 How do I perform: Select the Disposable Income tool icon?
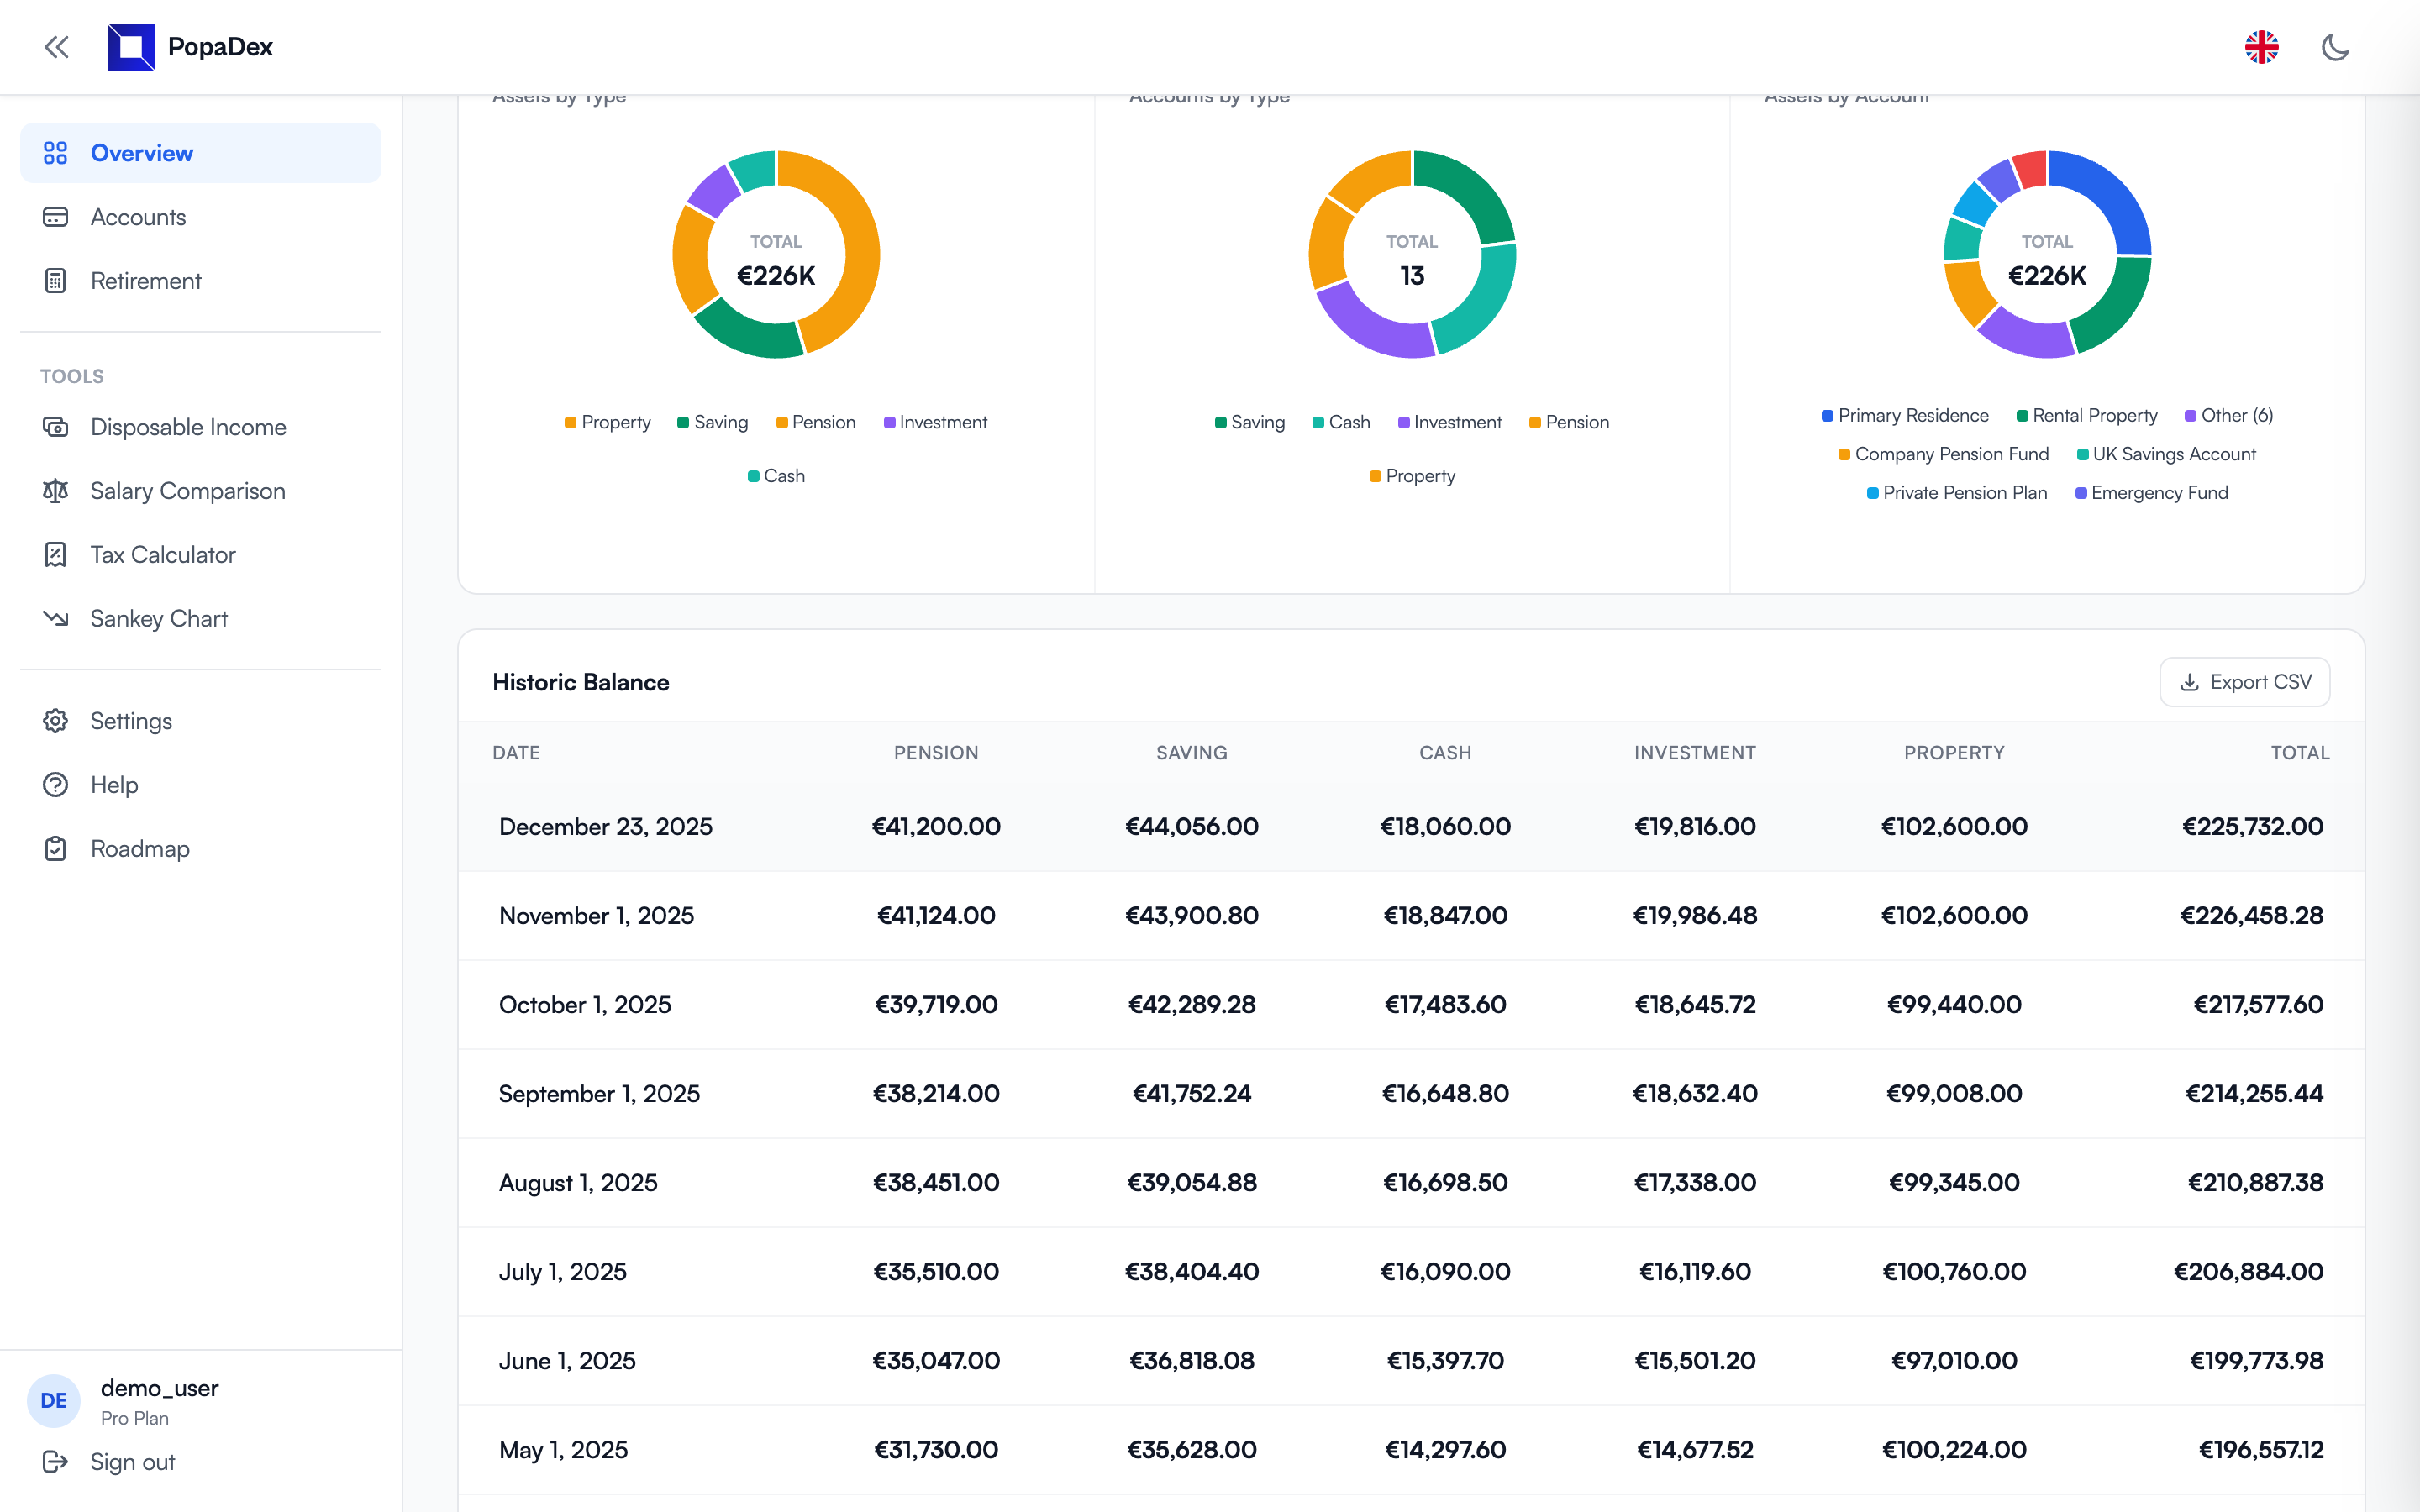coord(56,426)
